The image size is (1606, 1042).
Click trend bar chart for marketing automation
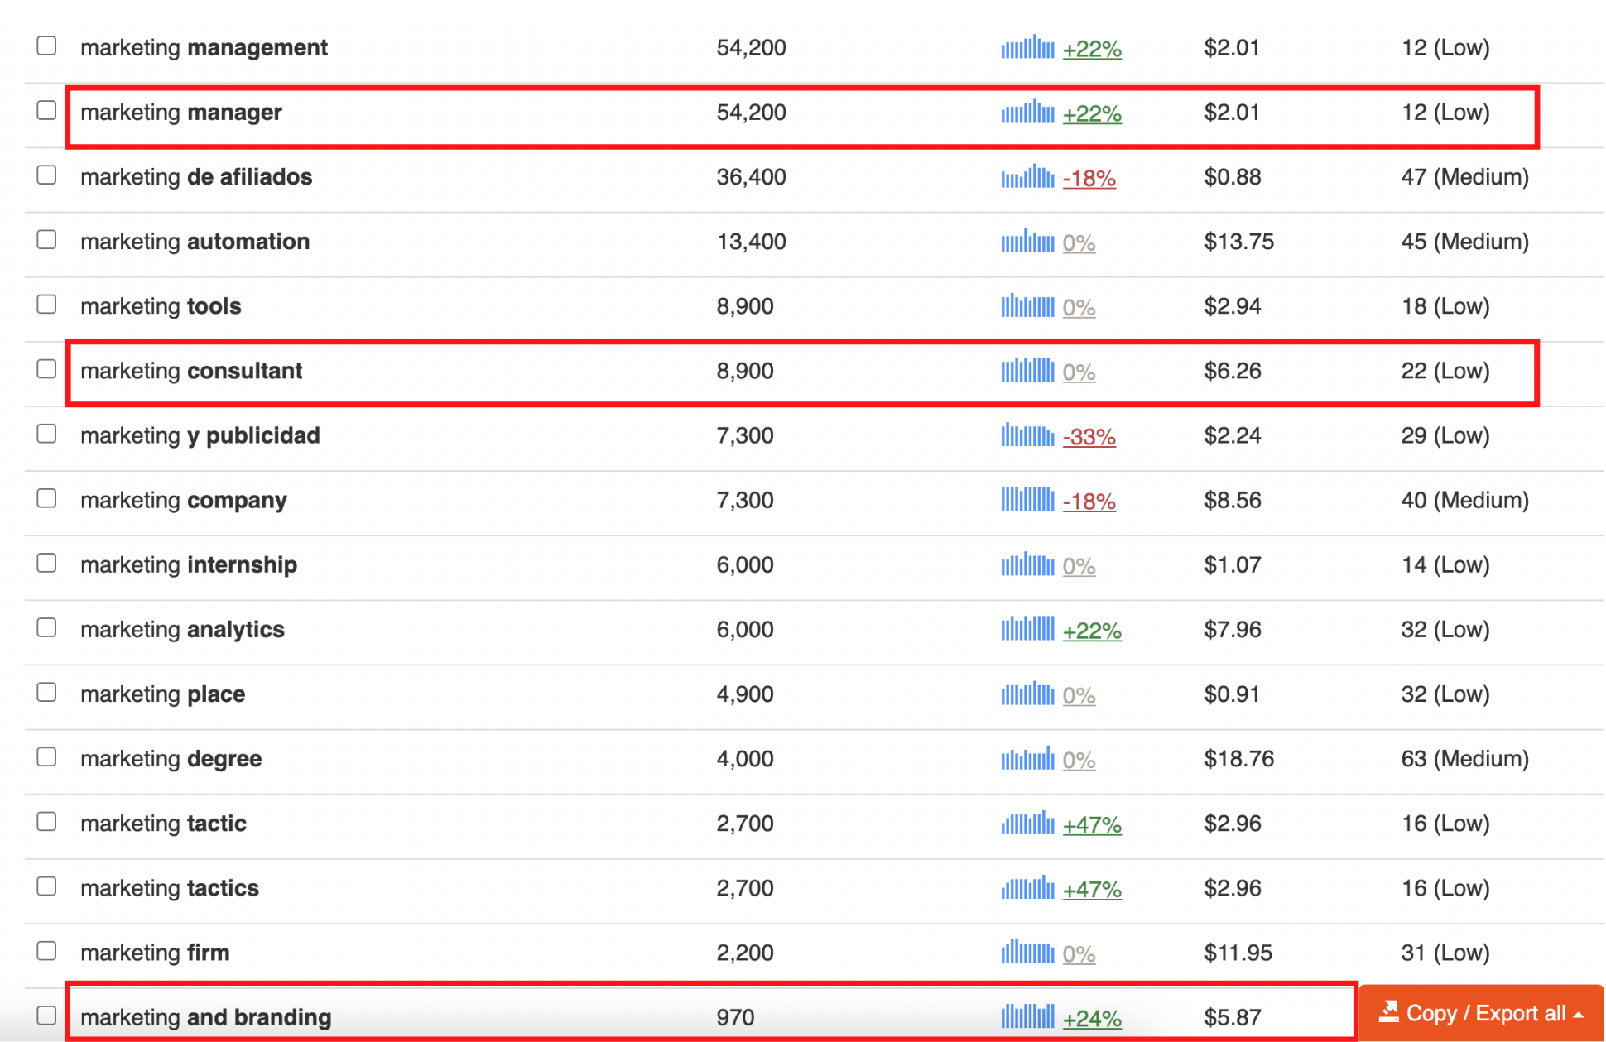(x=1027, y=242)
